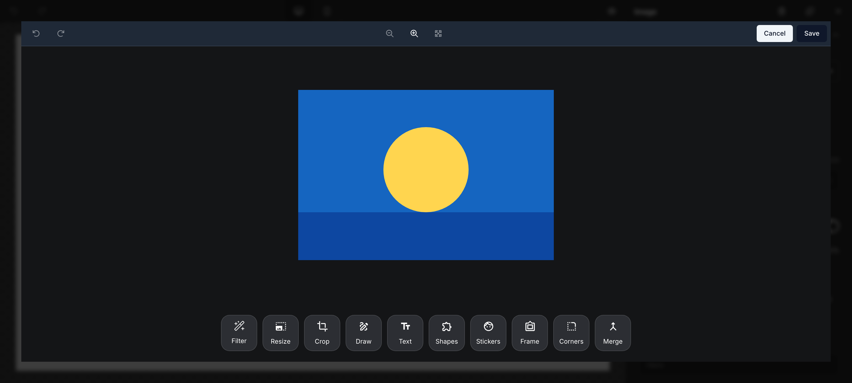Image resolution: width=852 pixels, height=383 pixels.
Task: Click the yellow sun in the image
Action: (426, 169)
